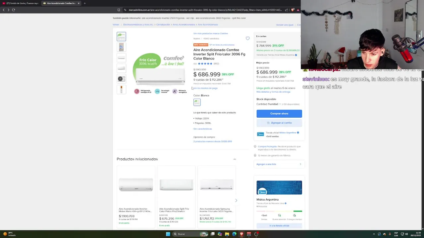Bookmark this page via bookmark icon

119,10
